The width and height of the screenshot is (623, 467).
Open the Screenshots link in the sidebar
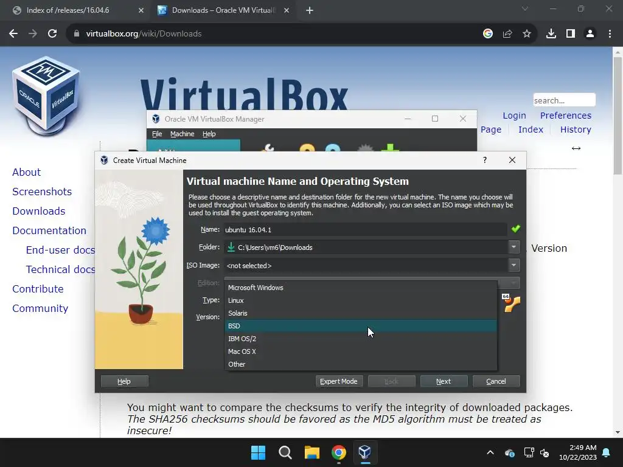pyautogui.click(x=42, y=192)
